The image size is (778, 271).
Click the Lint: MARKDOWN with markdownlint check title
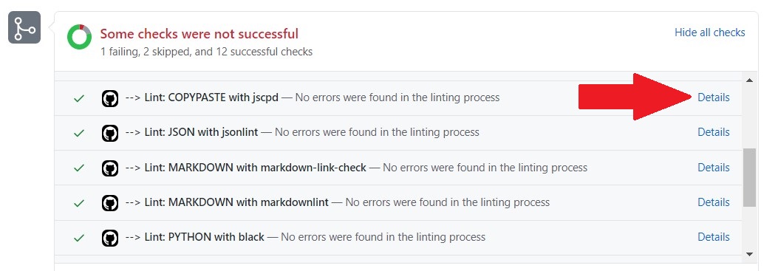click(236, 202)
